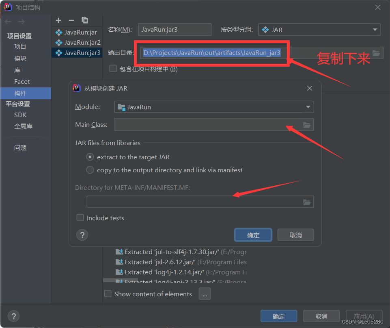This screenshot has width=390, height=328.
Task: Enable the Include tests checkbox
Action: pos(80,217)
